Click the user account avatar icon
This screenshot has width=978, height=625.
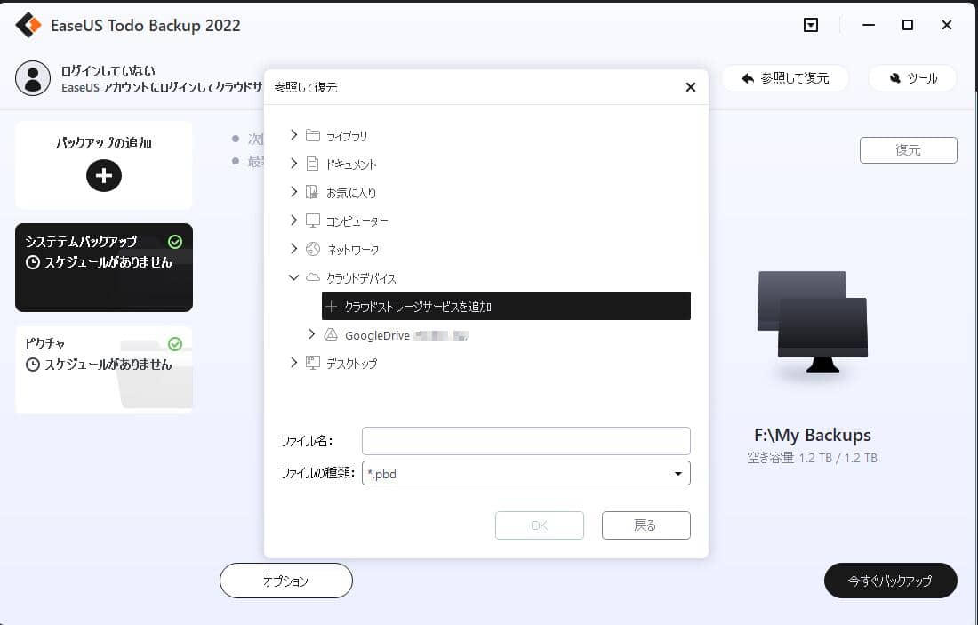point(32,78)
